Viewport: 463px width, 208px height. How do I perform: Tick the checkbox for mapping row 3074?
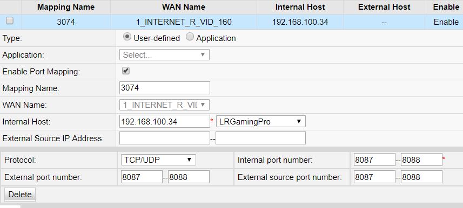click(x=10, y=20)
